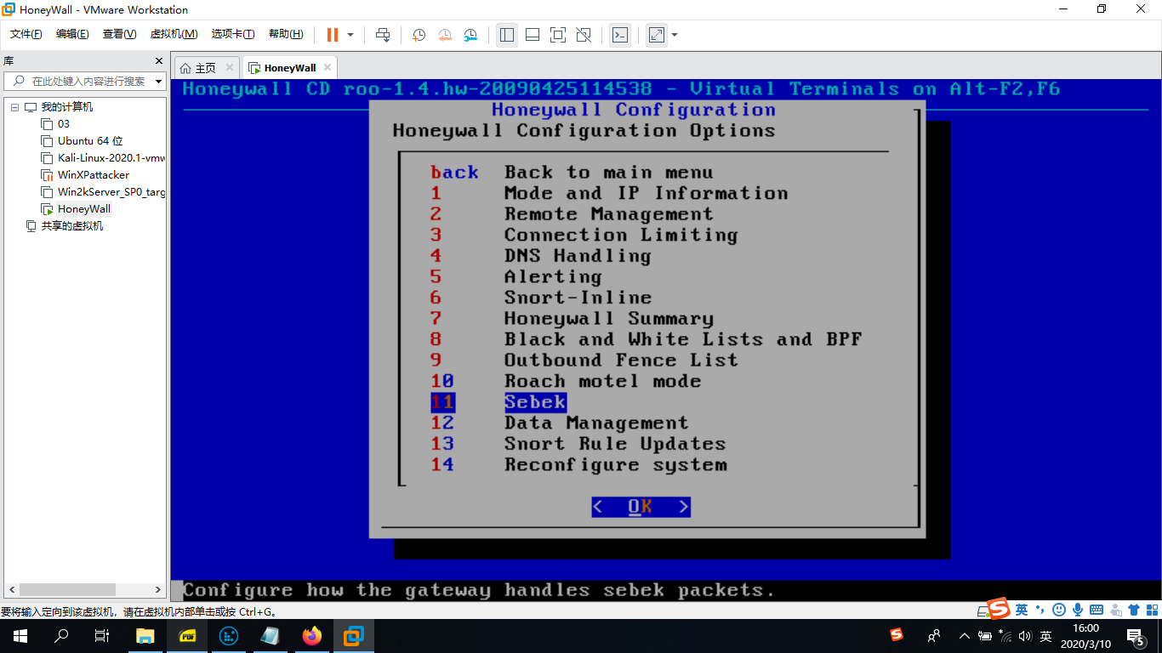Screen dimensions: 1162x653
Task: Choose option 3 Connection Limiting
Action: 584,235
